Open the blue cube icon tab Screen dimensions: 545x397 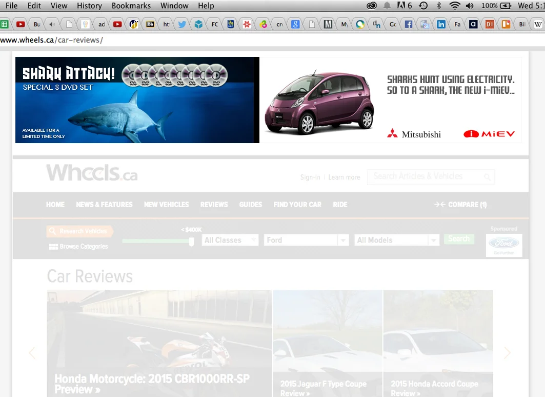coord(198,24)
